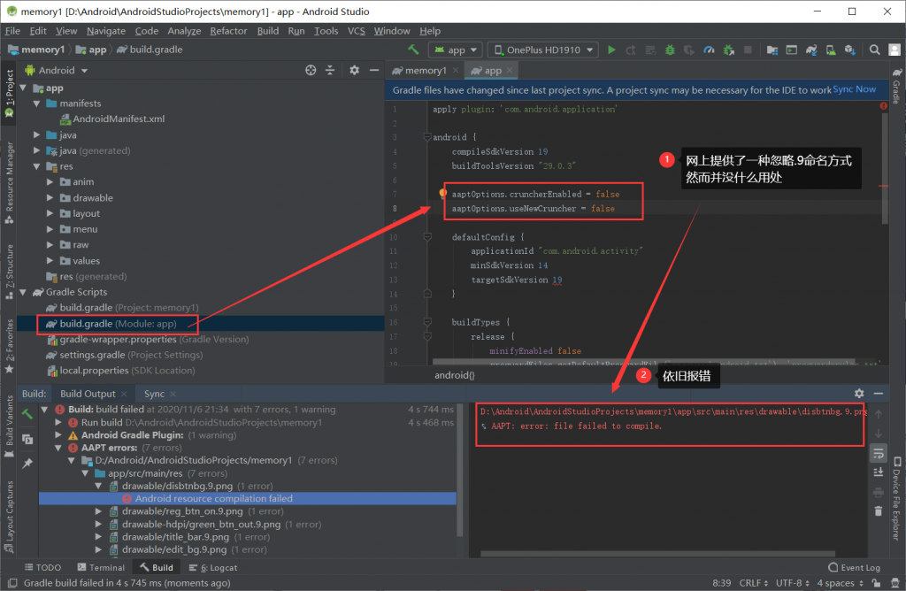This screenshot has height=591, width=906.
Task: Click the Sync Project with Gradle elephant icon
Action: [x=811, y=50]
